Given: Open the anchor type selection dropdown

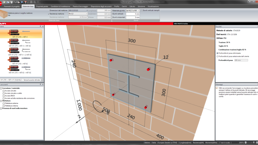Looking at the screenshot, I should click(x=42, y=80).
